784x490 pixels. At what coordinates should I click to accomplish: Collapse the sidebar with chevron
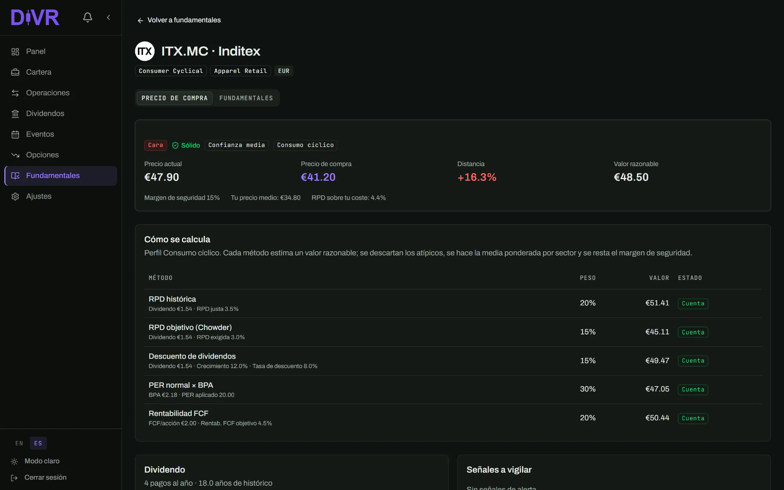tap(109, 17)
